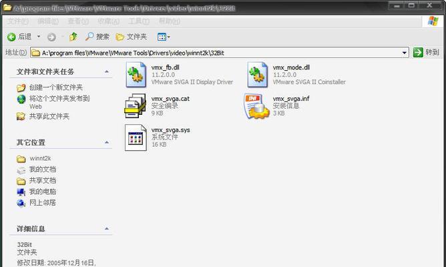Screen dimensions: 446x267
Task: Click the winnt2k folder icon
Action: pyautogui.click(x=21, y=159)
